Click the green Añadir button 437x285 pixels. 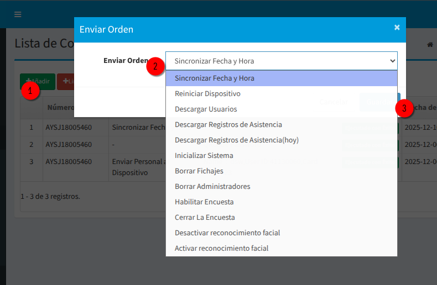pyautogui.click(x=38, y=81)
